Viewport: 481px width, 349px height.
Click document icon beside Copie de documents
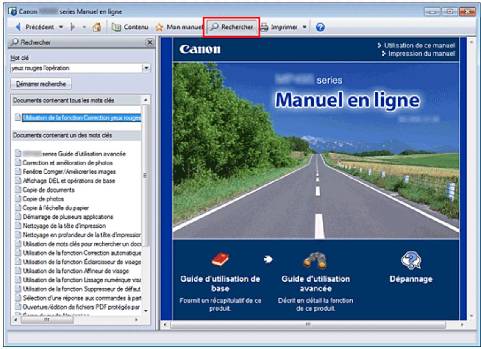(18, 190)
